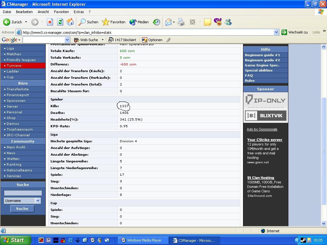
Task: Open browsing history clock icon
Action: click(x=156, y=22)
